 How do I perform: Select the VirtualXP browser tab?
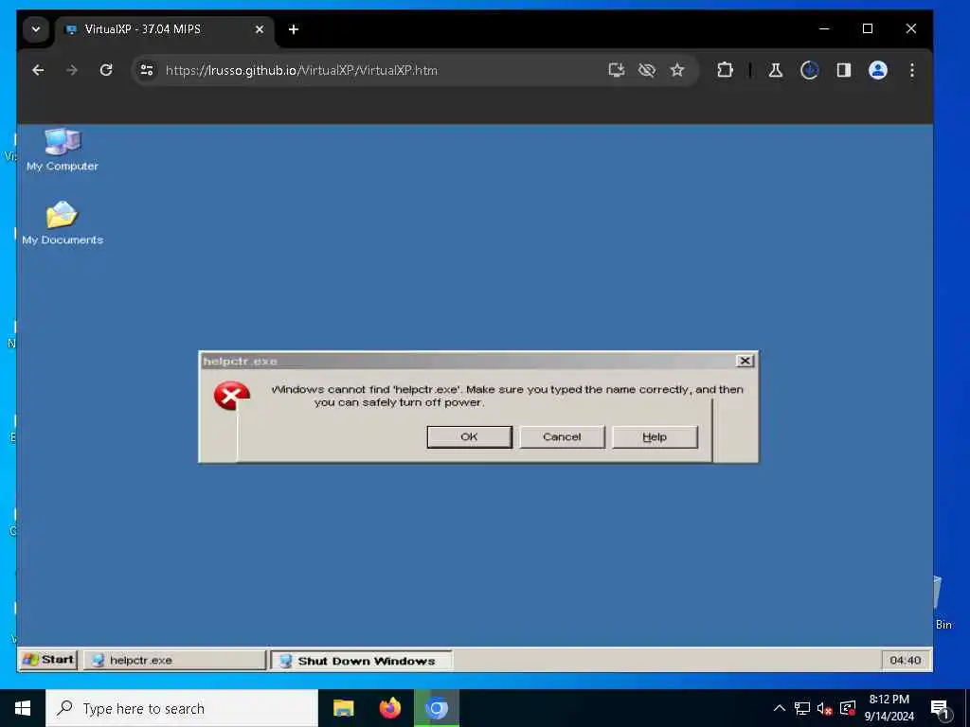[x=165, y=29]
